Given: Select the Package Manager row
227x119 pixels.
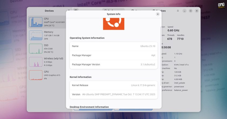Looking at the screenshot, I should [114, 55].
